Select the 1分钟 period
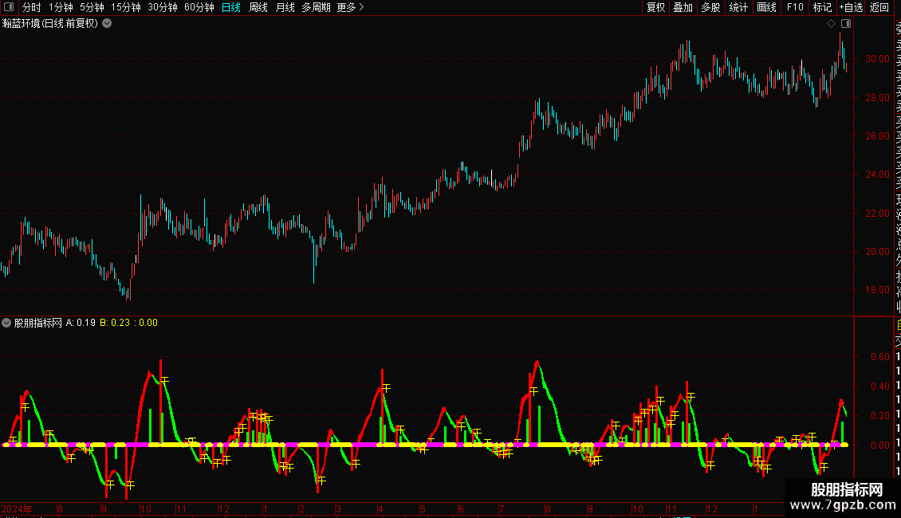901x518 pixels. click(x=61, y=7)
